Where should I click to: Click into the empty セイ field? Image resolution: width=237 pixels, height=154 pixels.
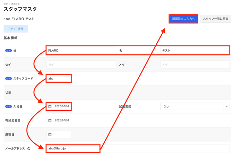pos(81,65)
